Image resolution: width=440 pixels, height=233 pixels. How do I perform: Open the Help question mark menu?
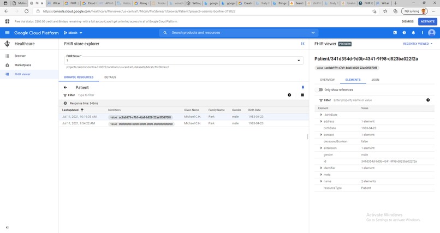pyautogui.click(x=404, y=33)
